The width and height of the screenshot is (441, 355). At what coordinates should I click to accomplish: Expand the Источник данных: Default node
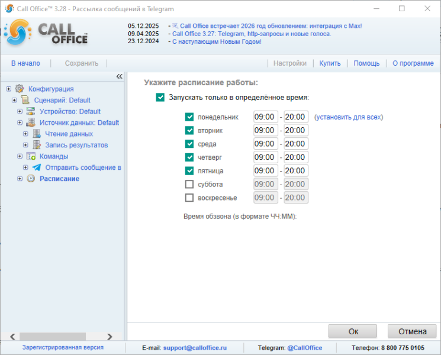coord(20,122)
